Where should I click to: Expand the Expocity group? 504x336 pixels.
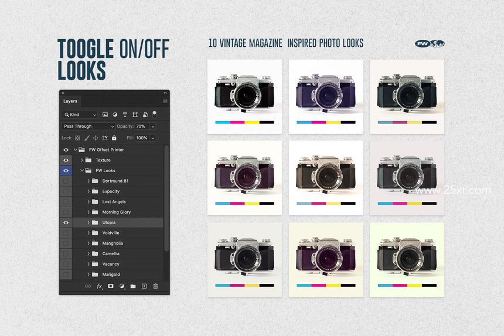[88, 191]
